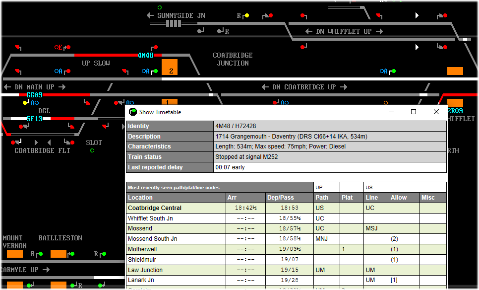Select the Coatbridge Central timetable row

[x=286, y=208]
